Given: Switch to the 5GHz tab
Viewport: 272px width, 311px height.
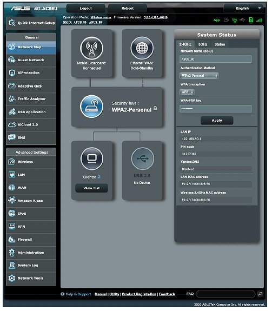Looking at the screenshot, I should [x=203, y=44].
